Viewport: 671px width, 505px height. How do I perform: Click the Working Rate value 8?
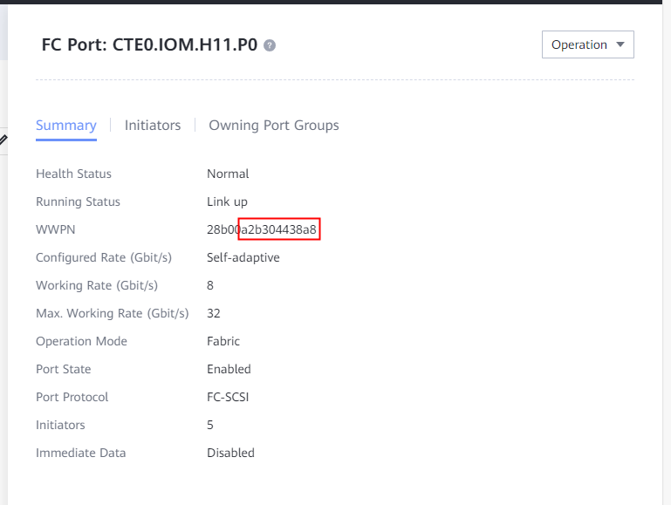tap(210, 285)
